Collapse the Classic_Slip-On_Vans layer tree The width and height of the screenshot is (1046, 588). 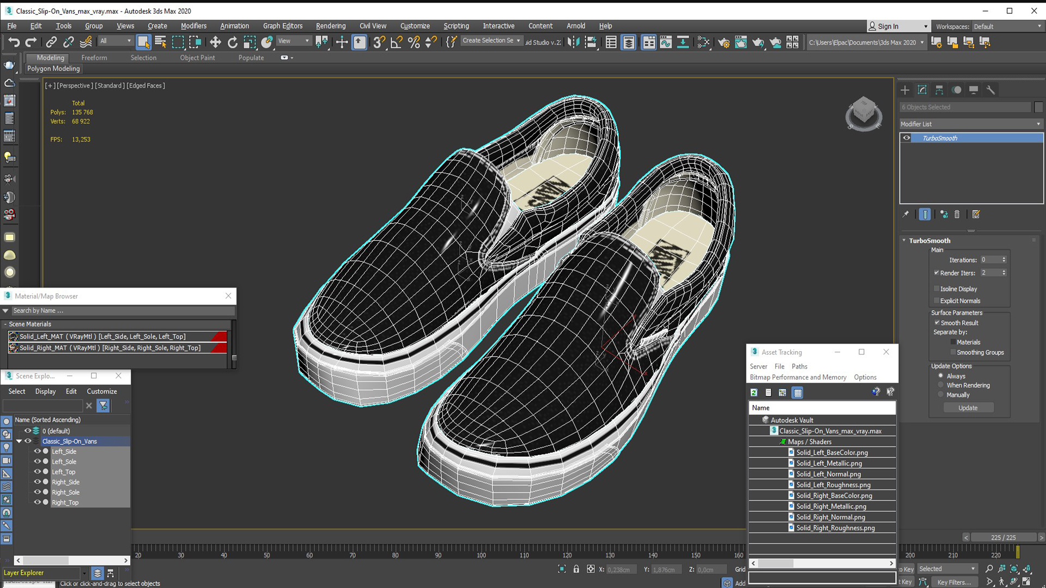coord(19,442)
